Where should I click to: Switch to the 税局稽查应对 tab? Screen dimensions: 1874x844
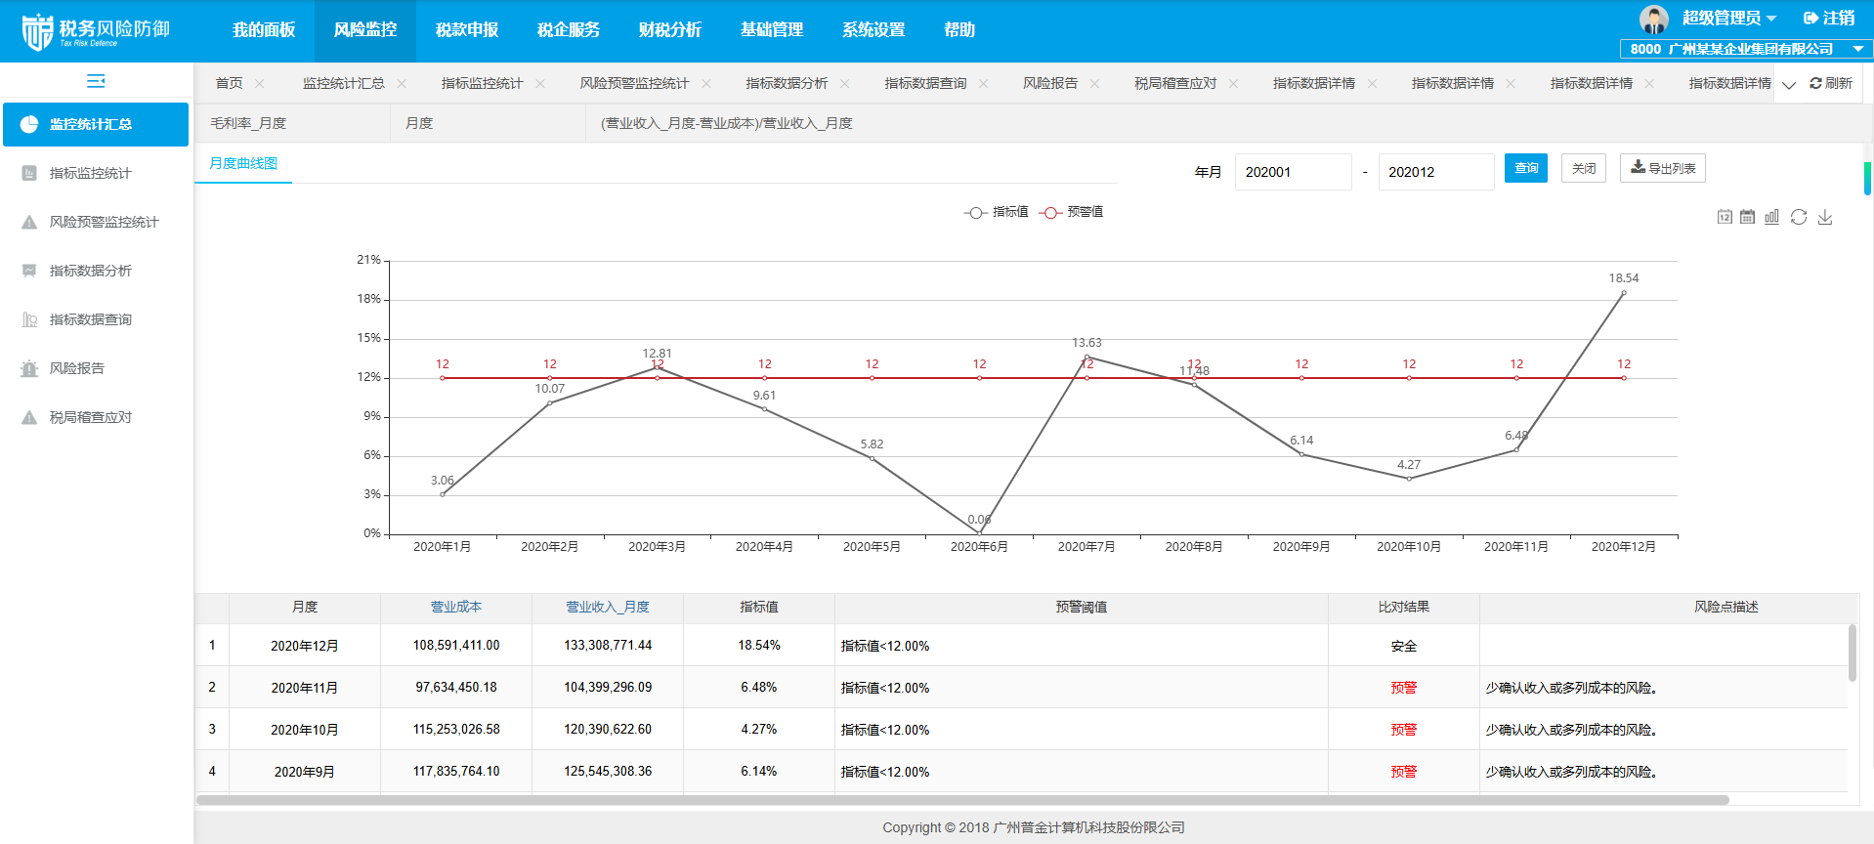point(1176,83)
